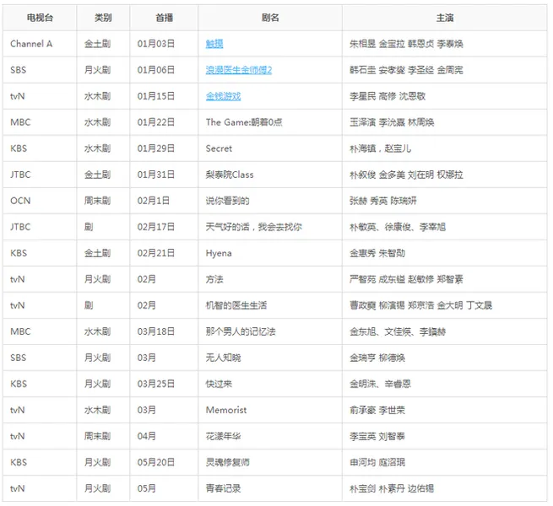Click the 03月18日 premiere date
This screenshot has height=506, width=553.
pos(156,331)
